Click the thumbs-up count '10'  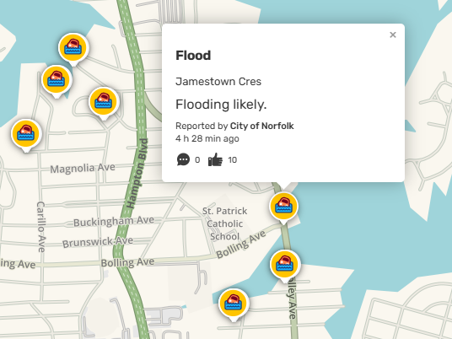click(233, 160)
